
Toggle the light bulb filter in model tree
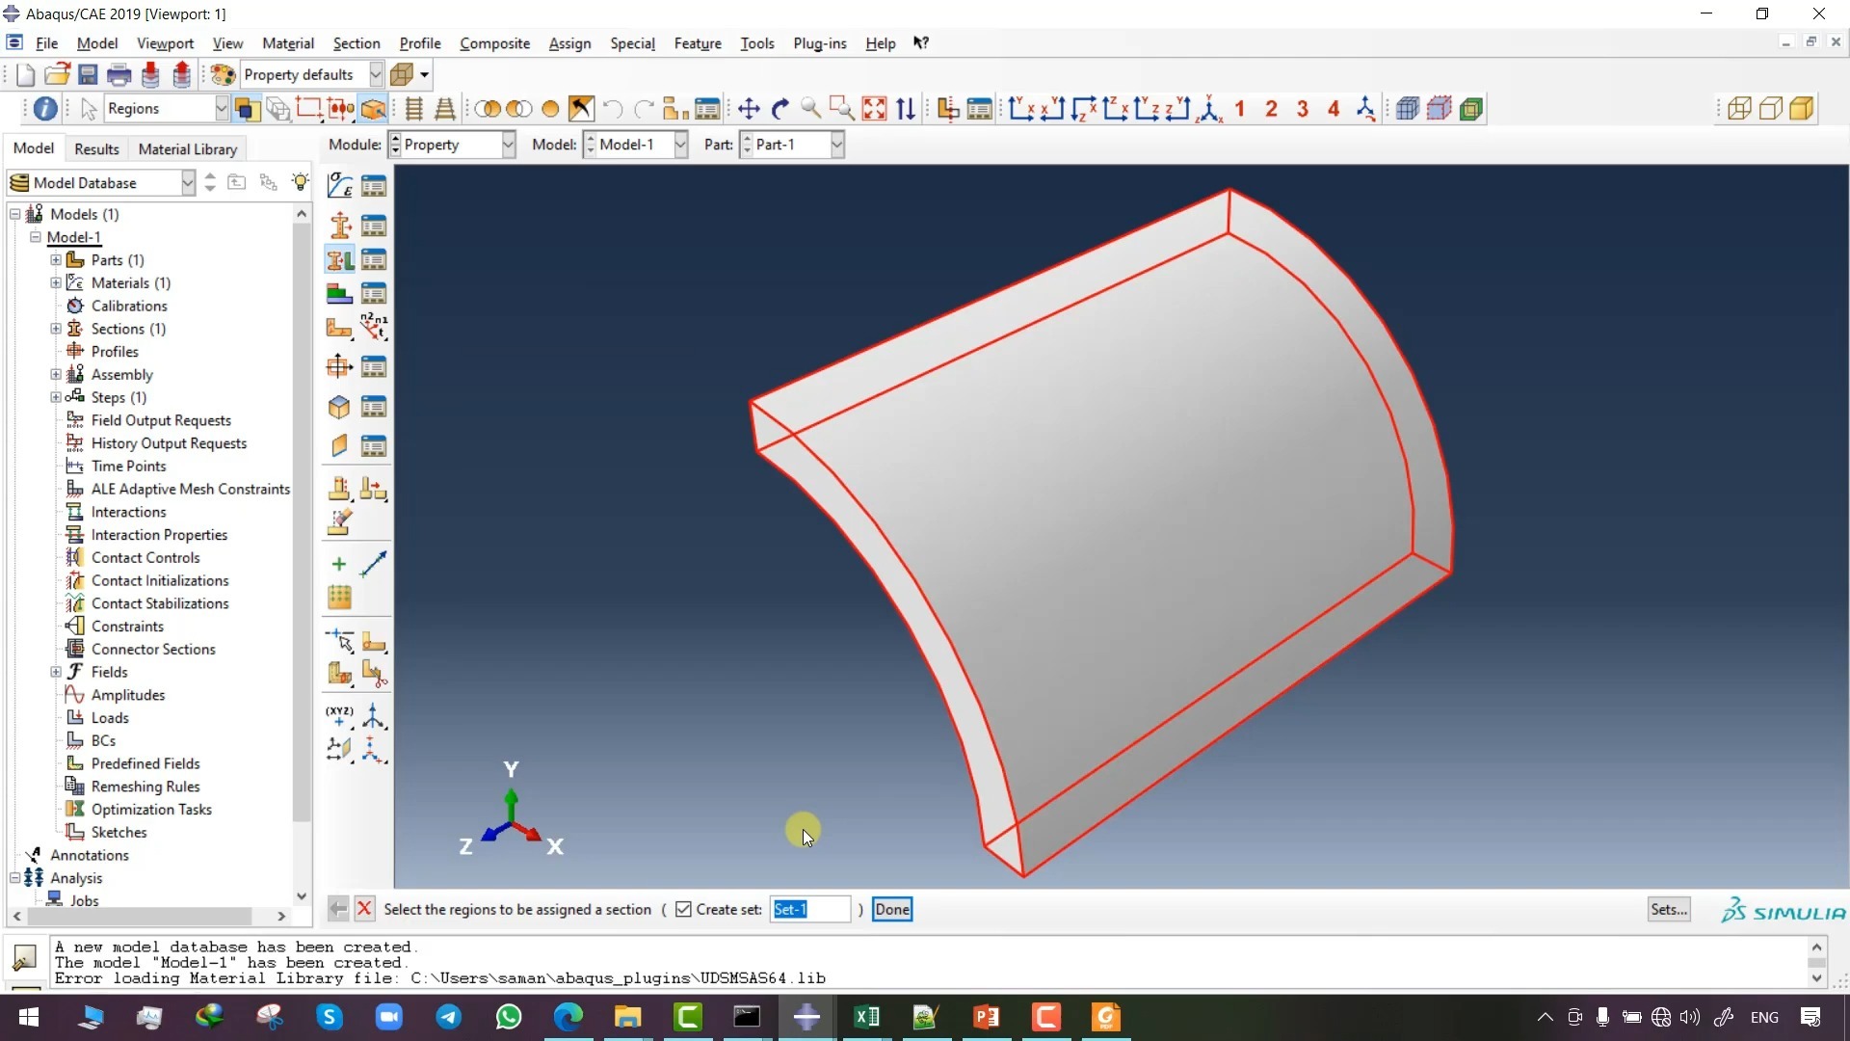point(301,182)
